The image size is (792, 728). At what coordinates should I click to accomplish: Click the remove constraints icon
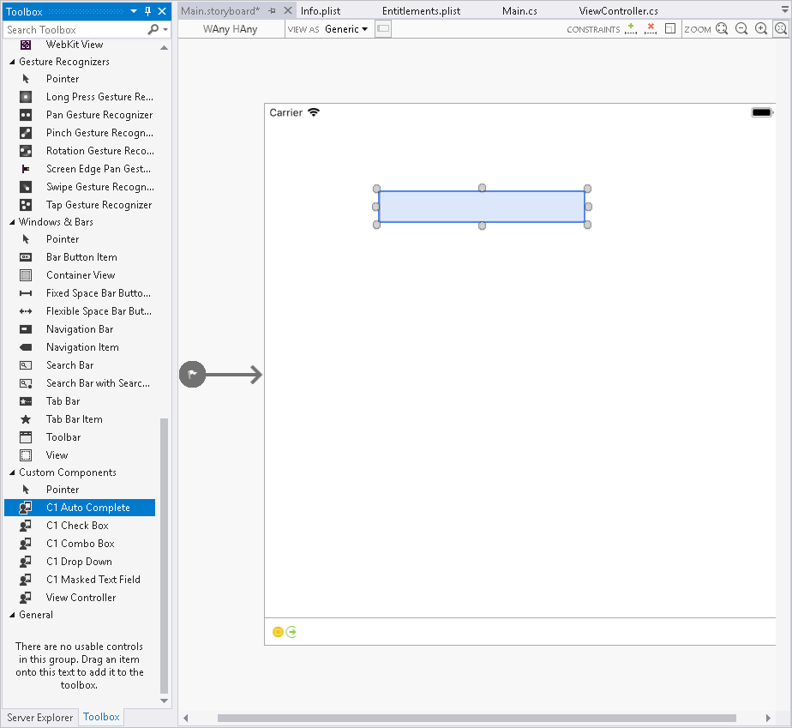coord(651,29)
